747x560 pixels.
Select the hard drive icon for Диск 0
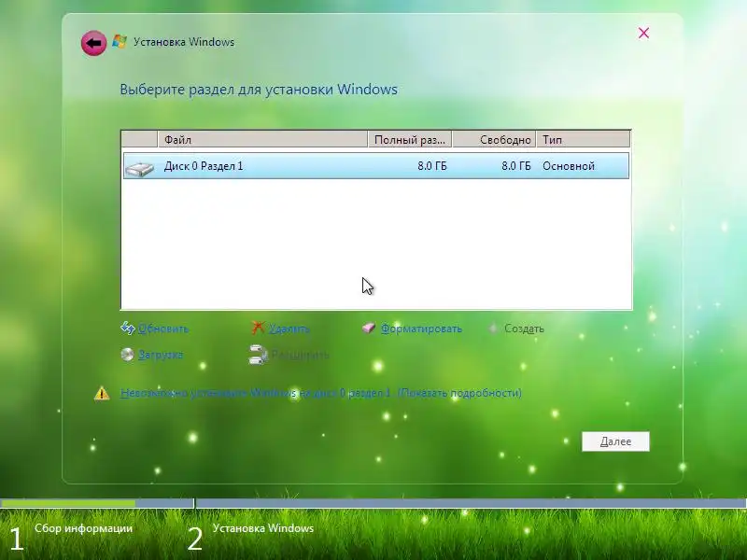(x=139, y=168)
